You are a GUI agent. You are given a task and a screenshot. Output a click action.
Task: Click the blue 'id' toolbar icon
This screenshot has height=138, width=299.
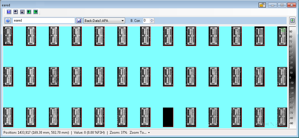9,12
